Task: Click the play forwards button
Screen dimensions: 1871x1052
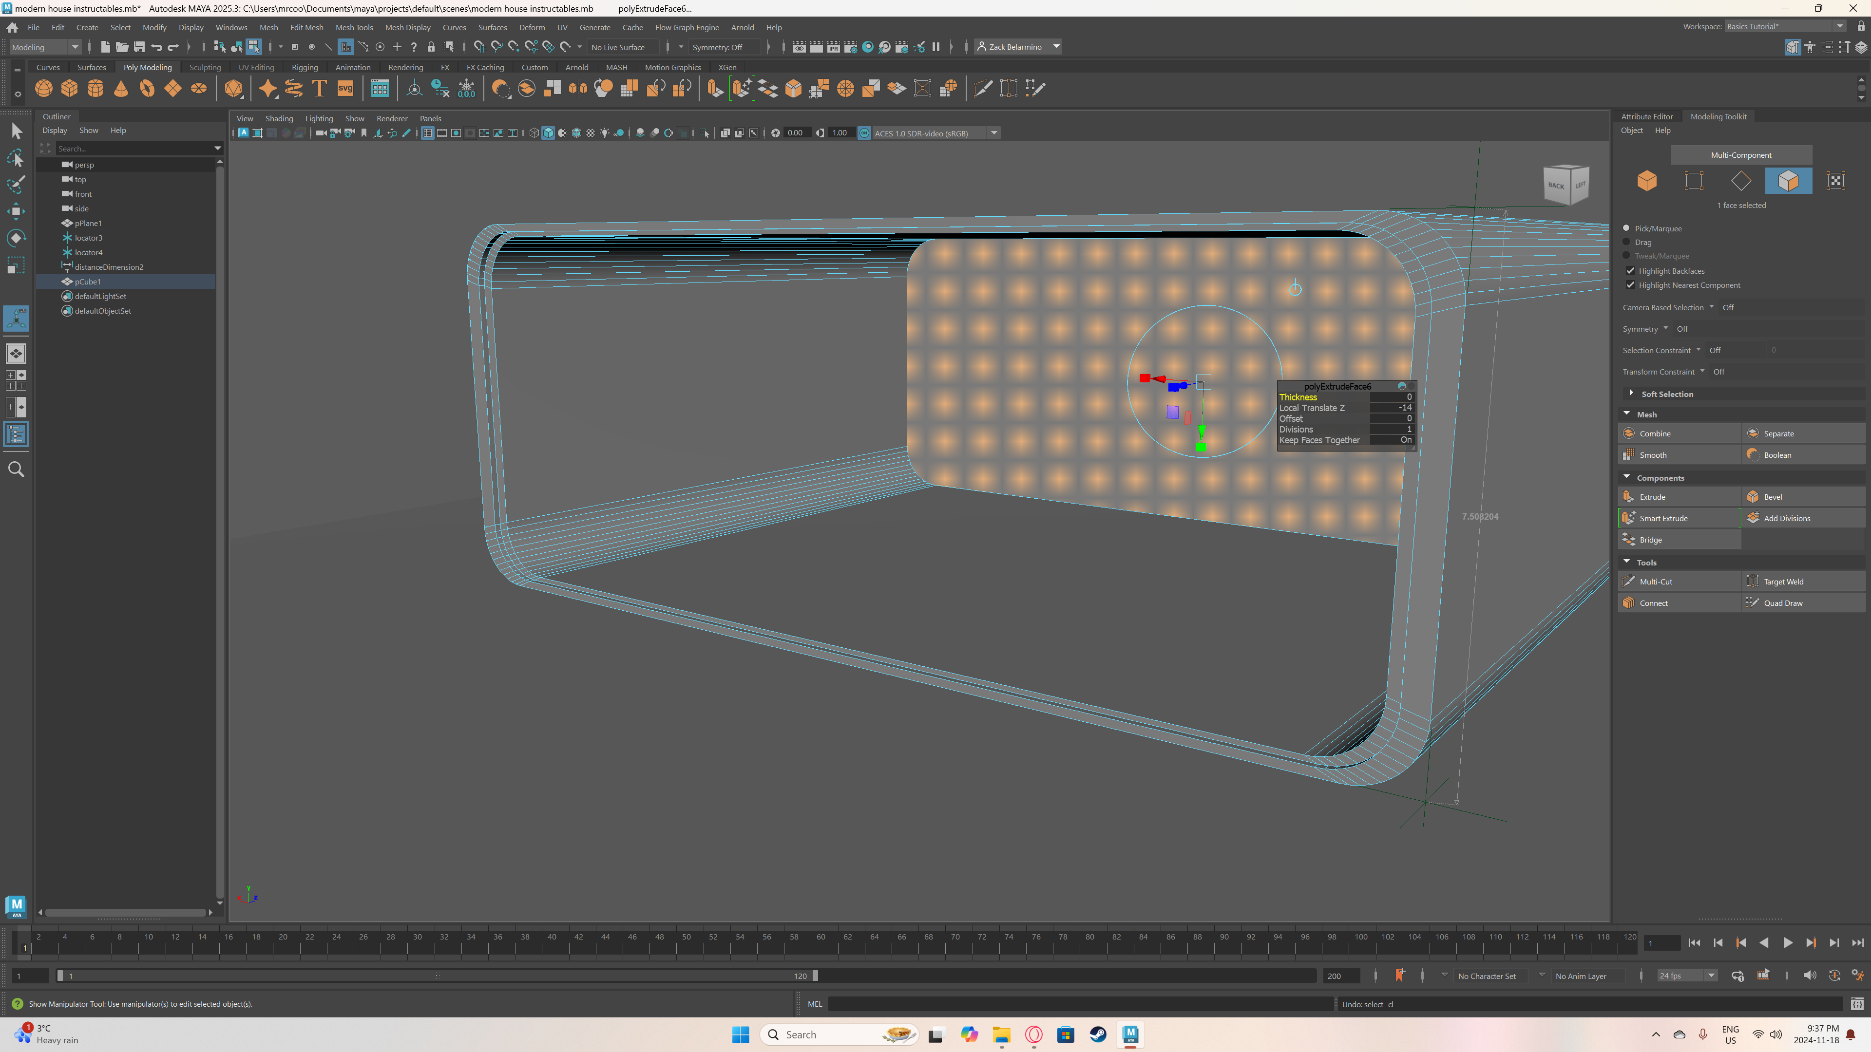Action: coord(1788,942)
